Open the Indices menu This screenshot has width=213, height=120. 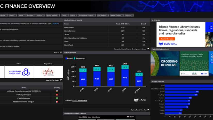pos(40,15)
